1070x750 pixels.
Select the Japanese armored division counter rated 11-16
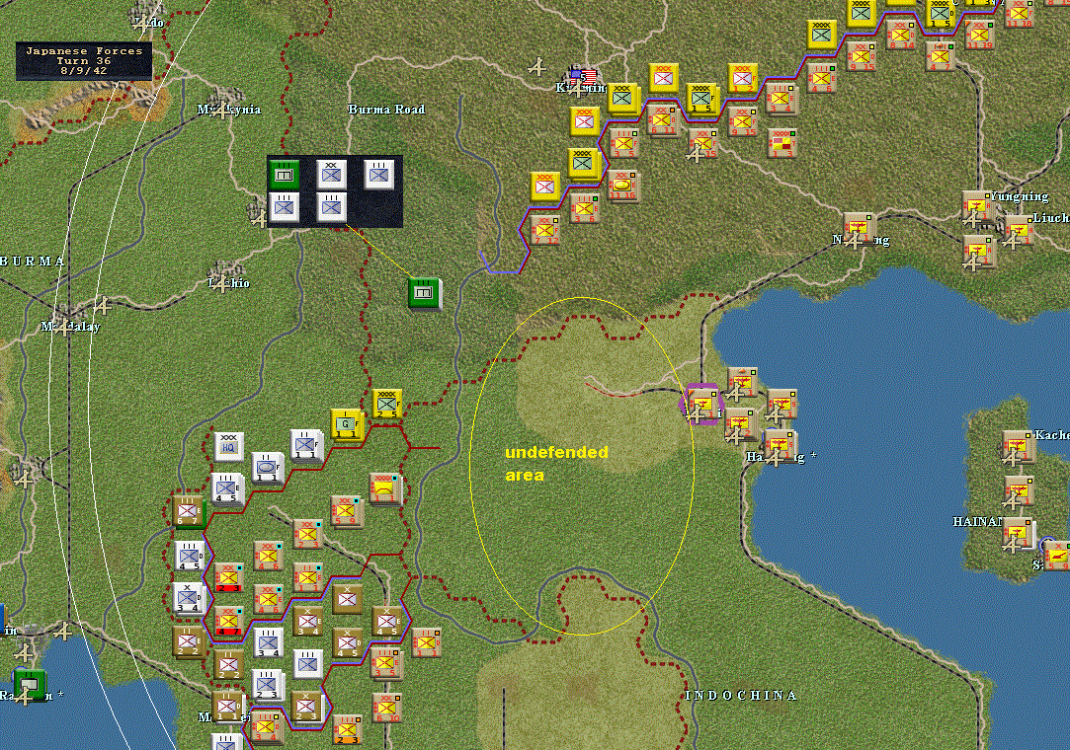coord(622,187)
